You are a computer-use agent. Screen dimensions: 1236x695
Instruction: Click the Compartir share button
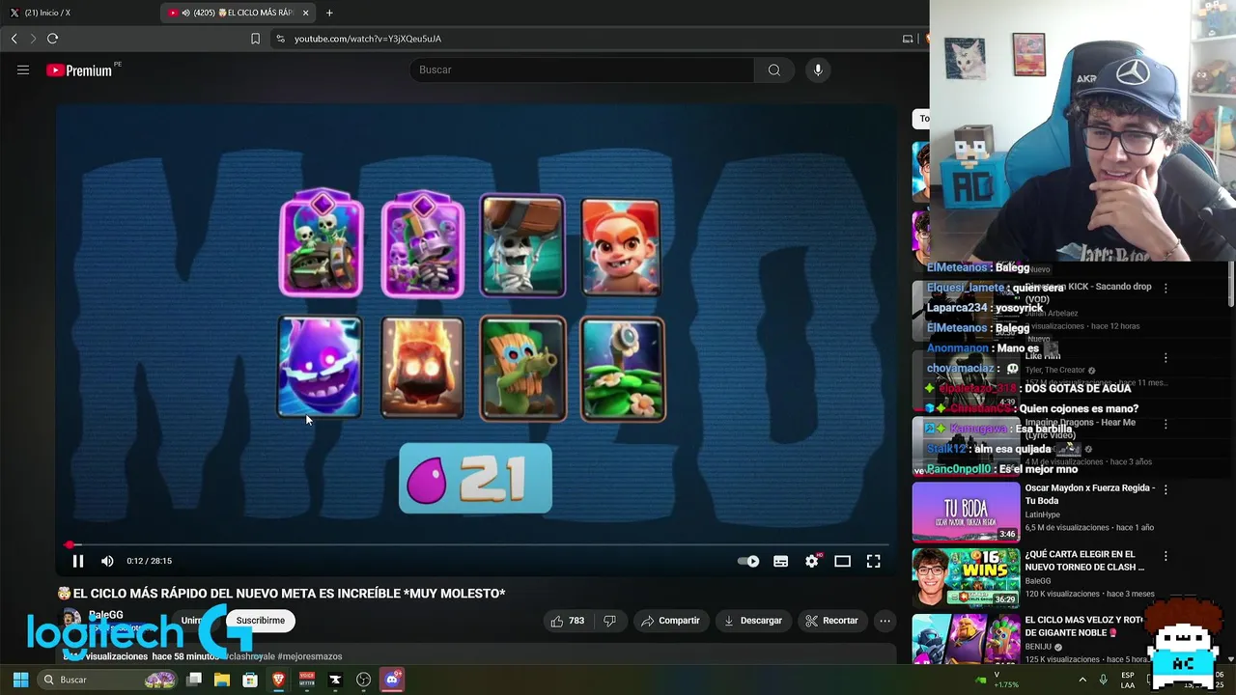coord(670,621)
